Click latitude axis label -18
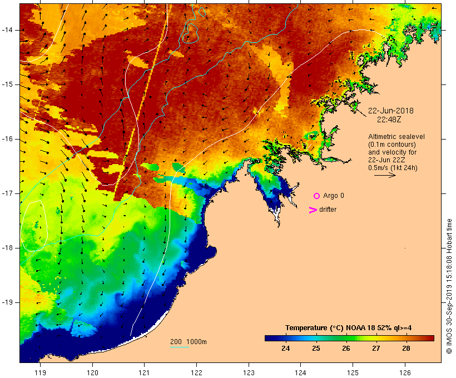Viewport: 456px width, 378px height. pyautogui.click(x=7, y=248)
